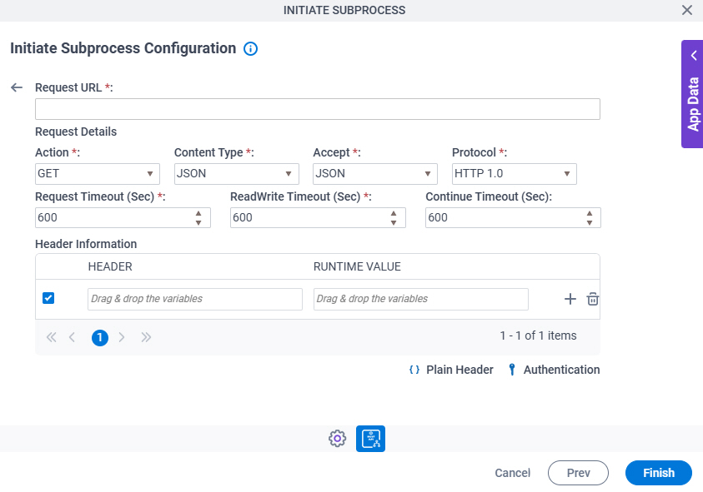Decrease Request Timeout value
This screenshot has width=703, height=492.
(198, 222)
